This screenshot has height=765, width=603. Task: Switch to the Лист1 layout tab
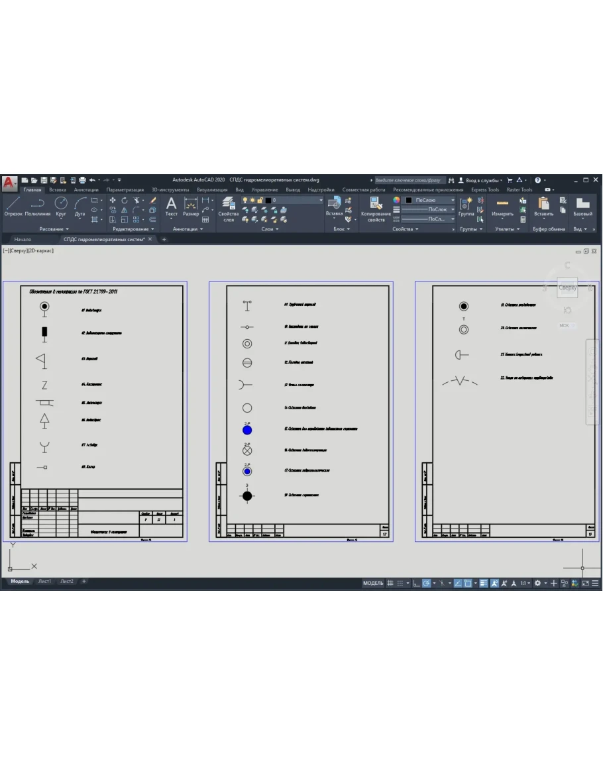(x=44, y=581)
